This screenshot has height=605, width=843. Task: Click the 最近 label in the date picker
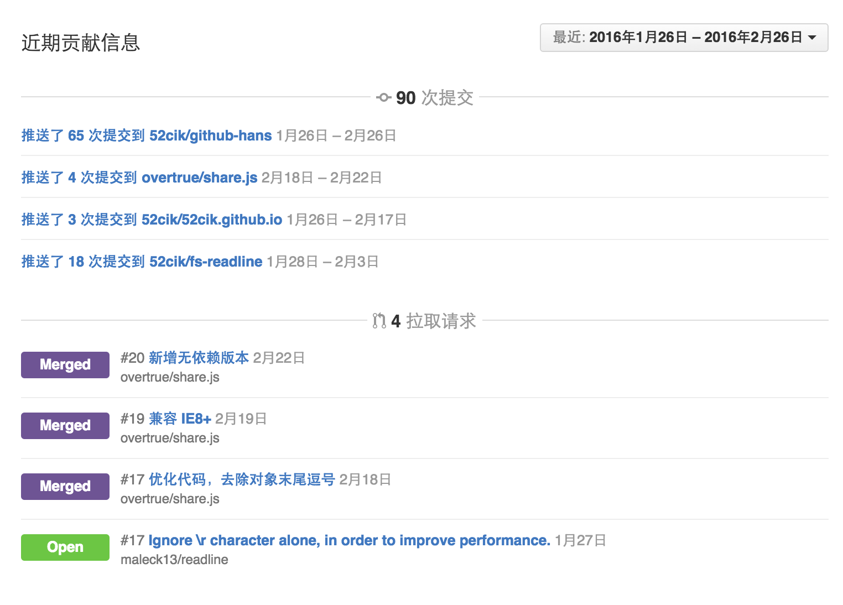click(x=566, y=37)
